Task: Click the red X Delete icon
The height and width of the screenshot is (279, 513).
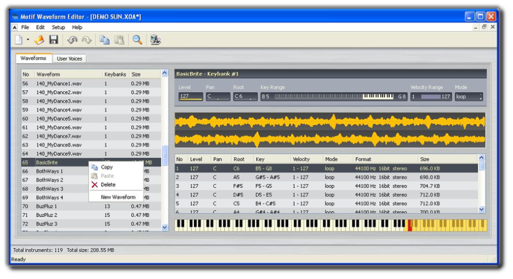Action: click(95, 185)
